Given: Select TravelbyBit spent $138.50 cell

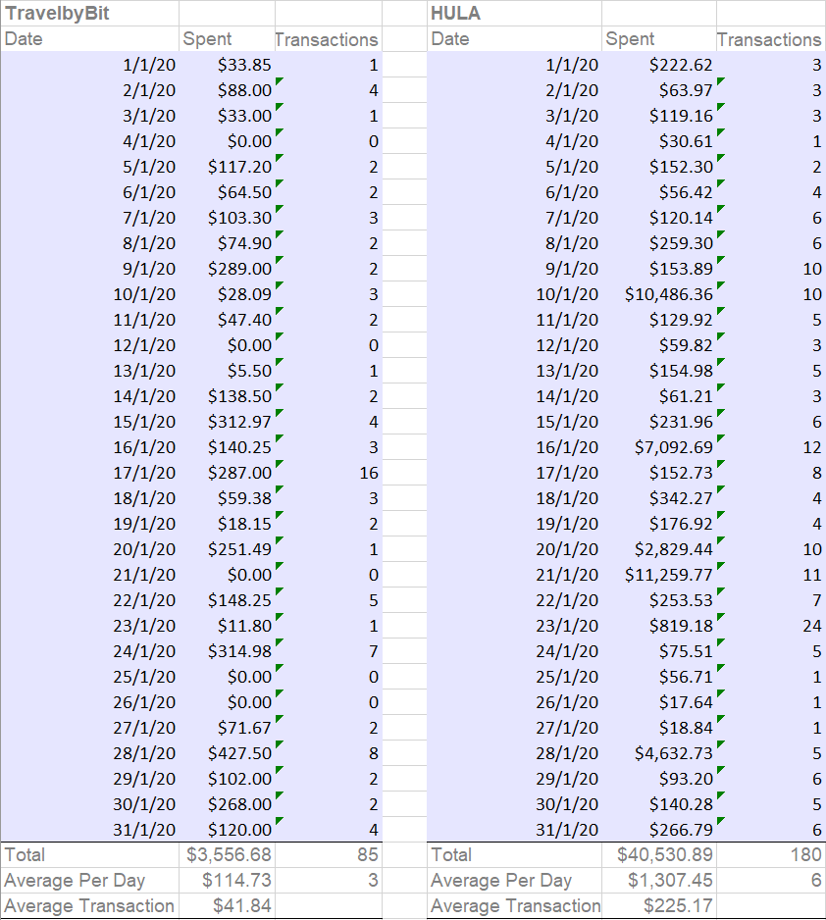Looking at the screenshot, I should point(227,396).
